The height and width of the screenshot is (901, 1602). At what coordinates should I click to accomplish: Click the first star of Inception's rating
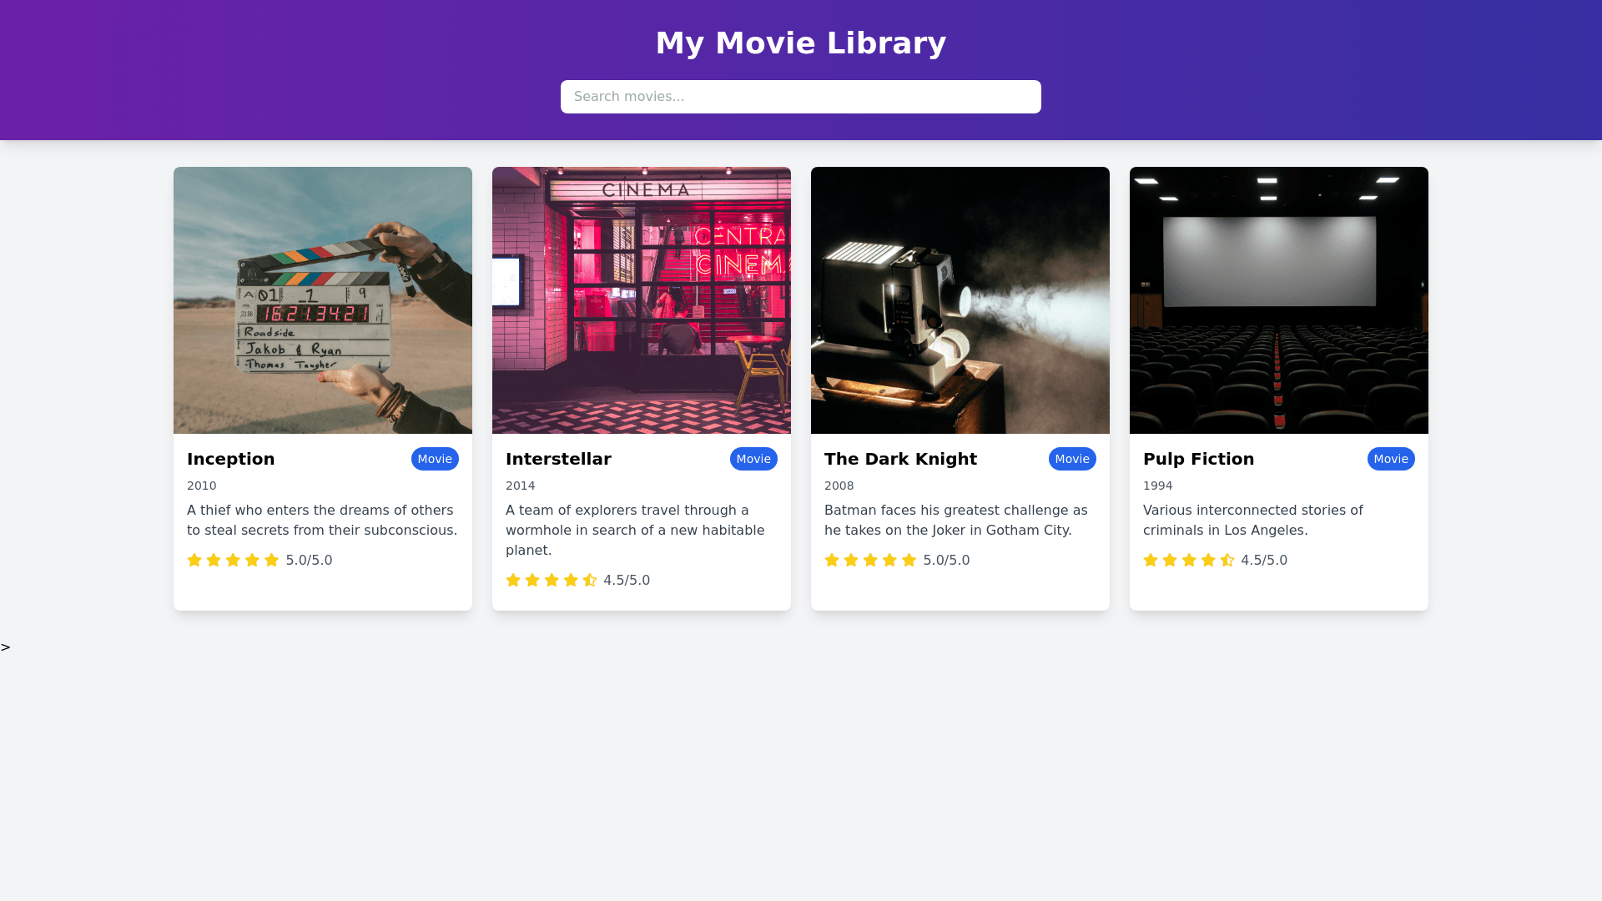coord(194,560)
